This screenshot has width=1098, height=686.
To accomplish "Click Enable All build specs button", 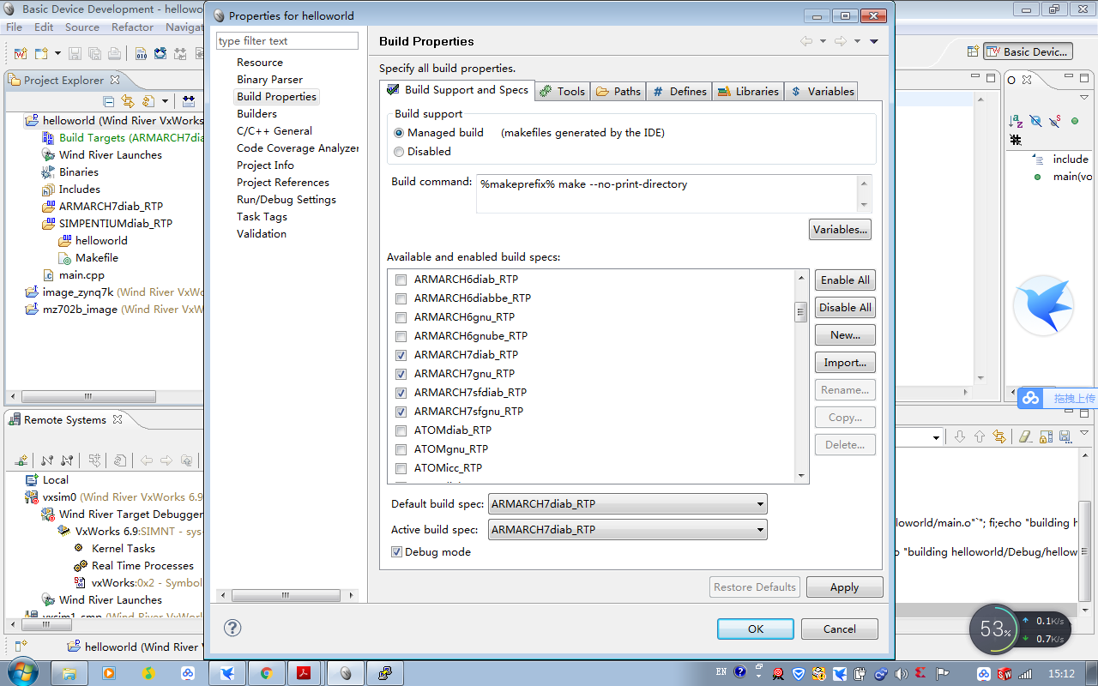I will tap(844, 280).
